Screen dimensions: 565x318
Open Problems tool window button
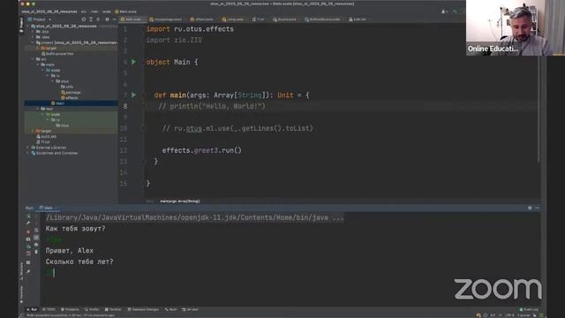click(70, 309)
